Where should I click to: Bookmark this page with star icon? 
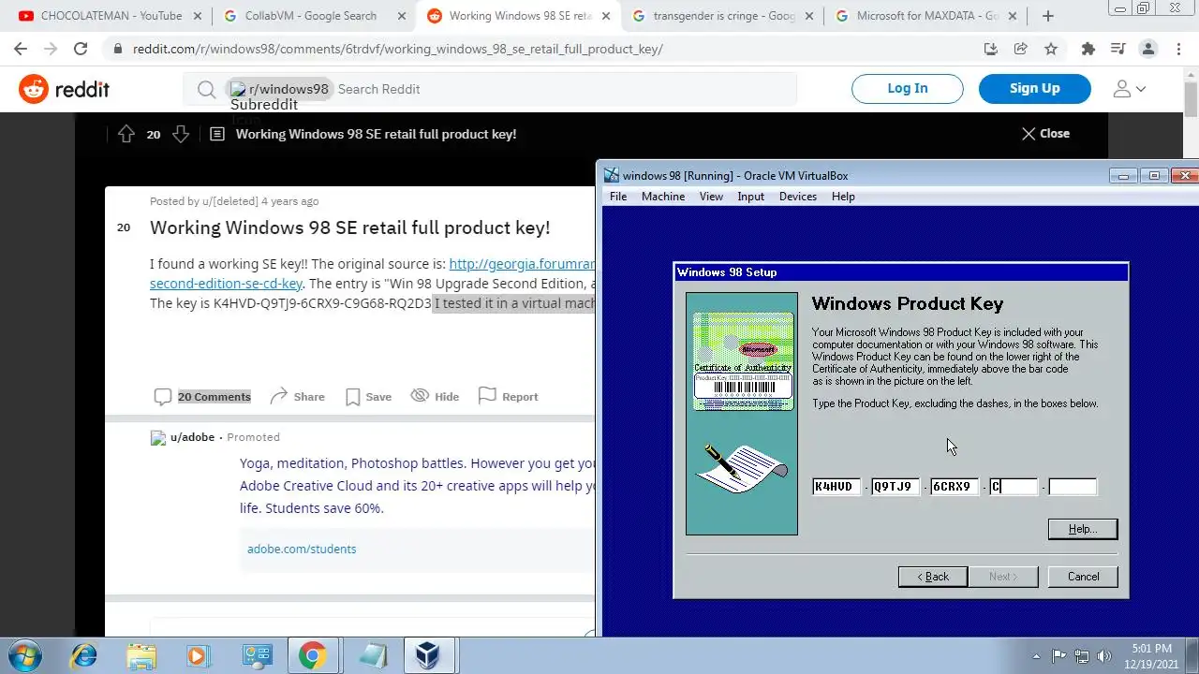(1051, 49)
